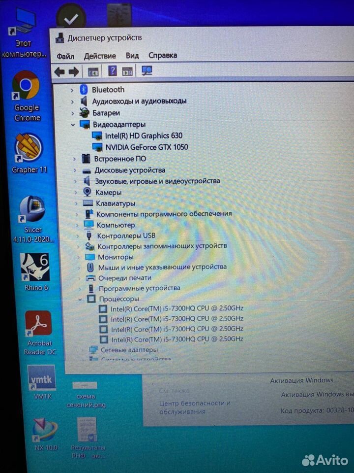Select the Процессоры chip icon
Viewport: 354px width, 473px height.
pos(91,299)
